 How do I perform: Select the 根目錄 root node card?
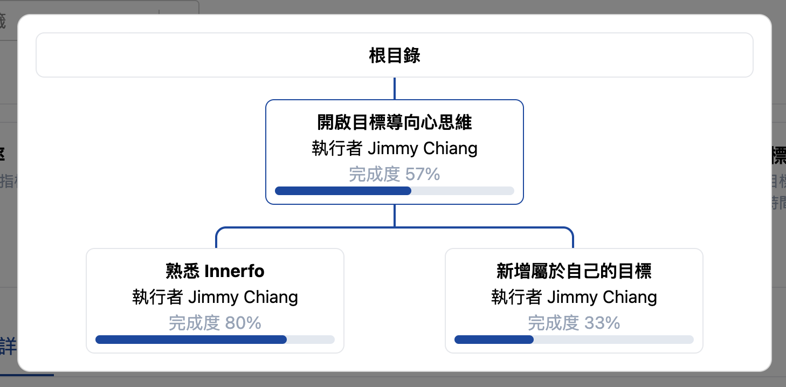[394, 54]
